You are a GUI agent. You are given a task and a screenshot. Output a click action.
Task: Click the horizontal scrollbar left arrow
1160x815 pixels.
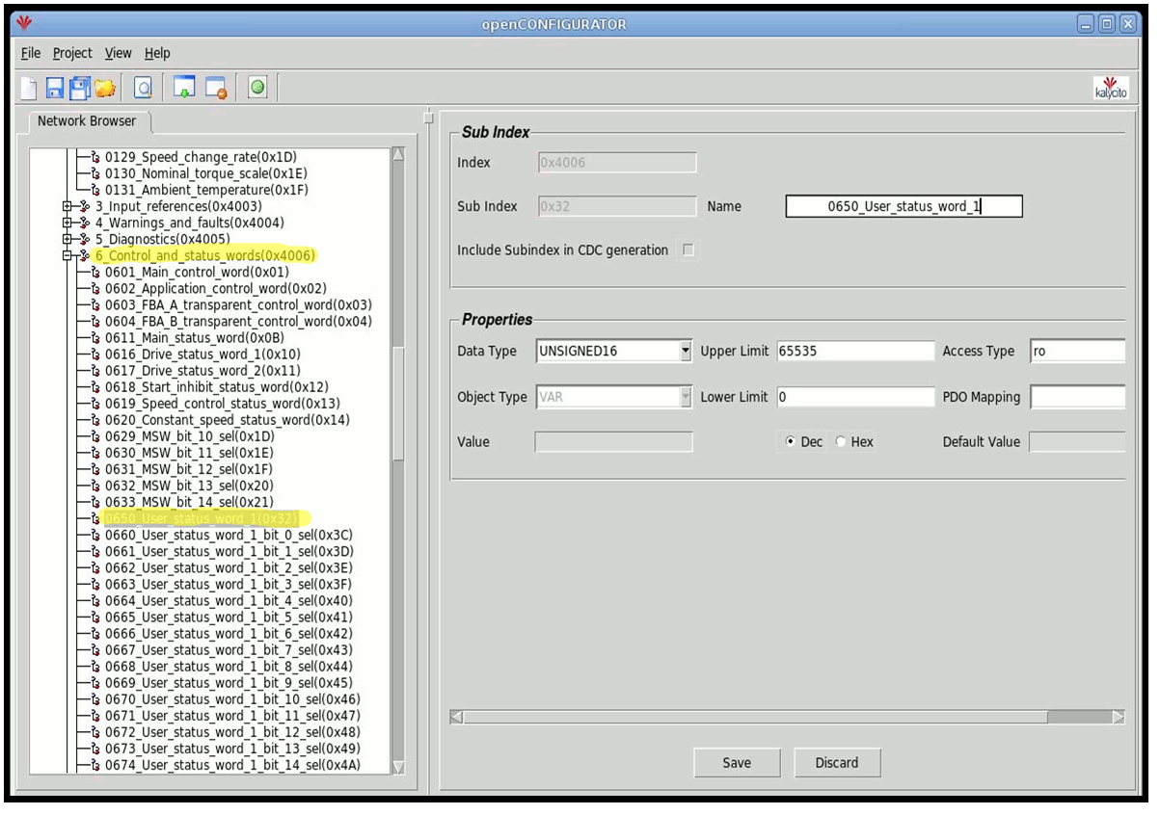[x=457, y=717]
